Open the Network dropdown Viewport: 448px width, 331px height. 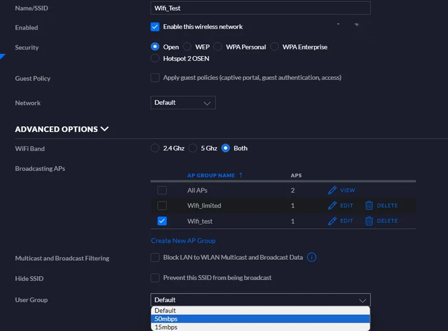pyautogui.click(x=183, y=103)
